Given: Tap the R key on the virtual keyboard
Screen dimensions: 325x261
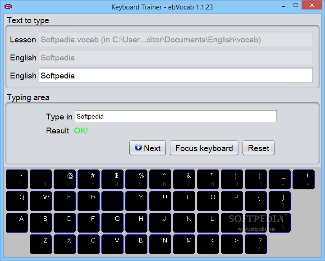Looking at the screenshot, I should tap(88, 201).
